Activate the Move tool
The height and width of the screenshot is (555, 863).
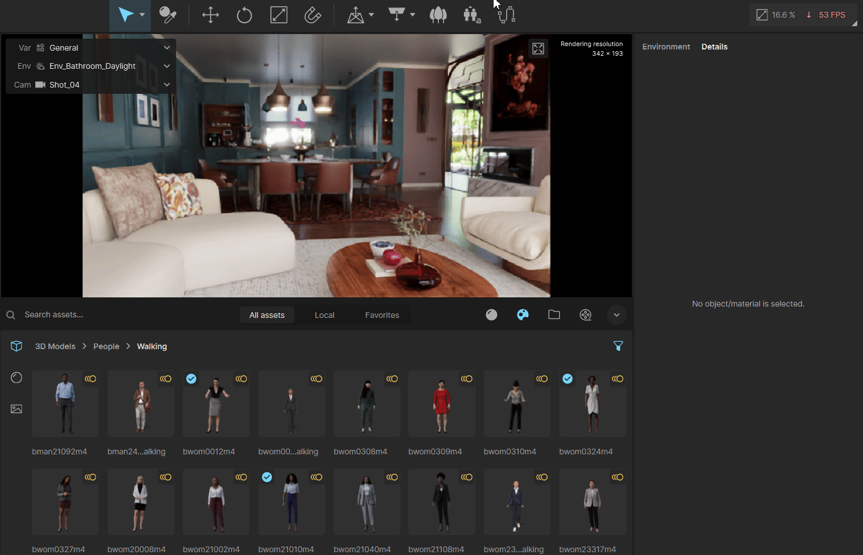[211, 15]
